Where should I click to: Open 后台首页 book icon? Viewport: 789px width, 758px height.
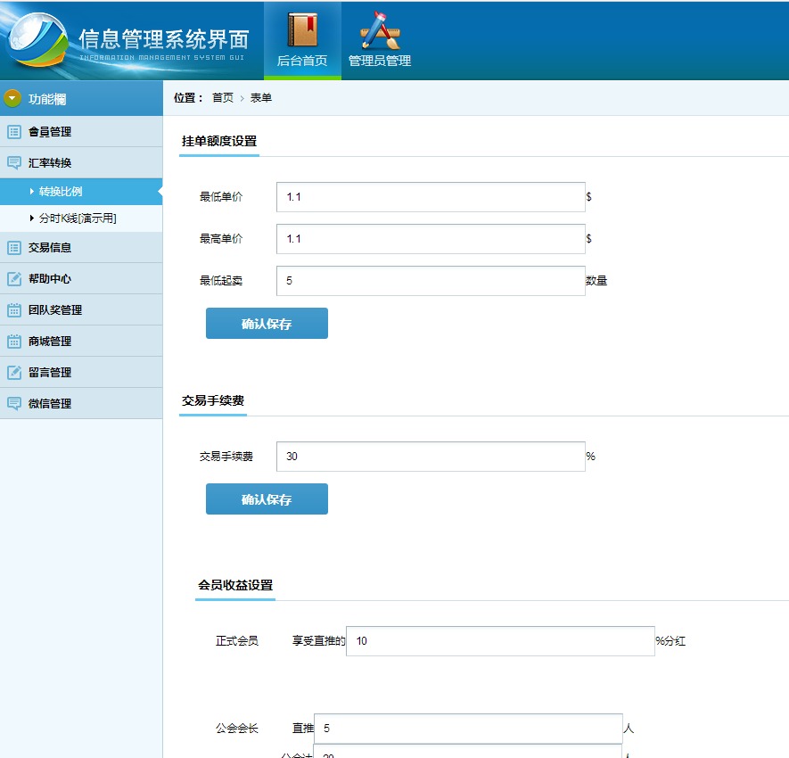tap(302, 29)
